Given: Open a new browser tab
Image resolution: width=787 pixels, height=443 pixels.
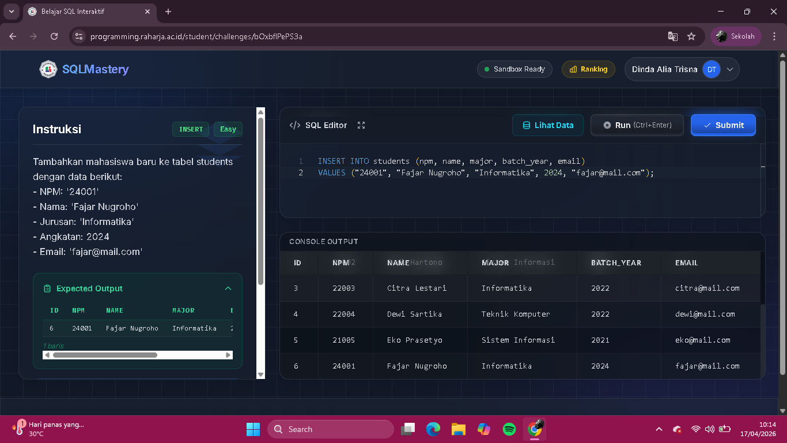Looking at the screenshot, I should [168, 12].
